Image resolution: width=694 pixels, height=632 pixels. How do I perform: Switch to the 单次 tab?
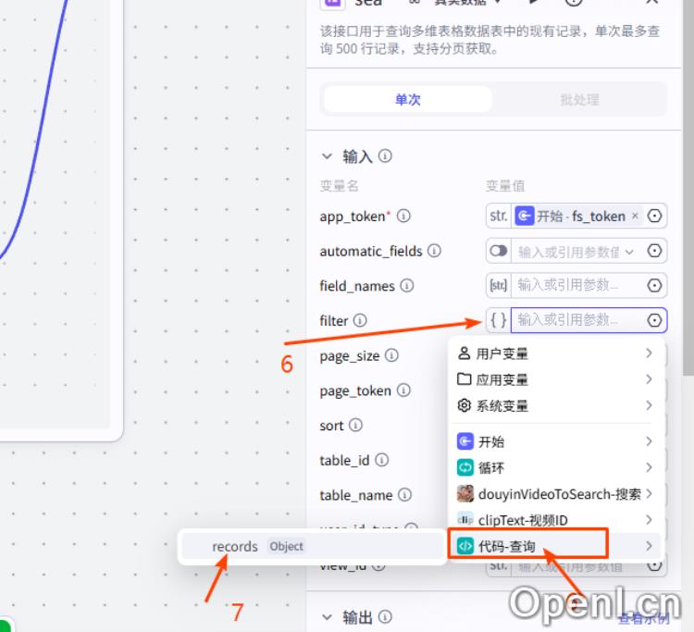click(x=408, y=99)
